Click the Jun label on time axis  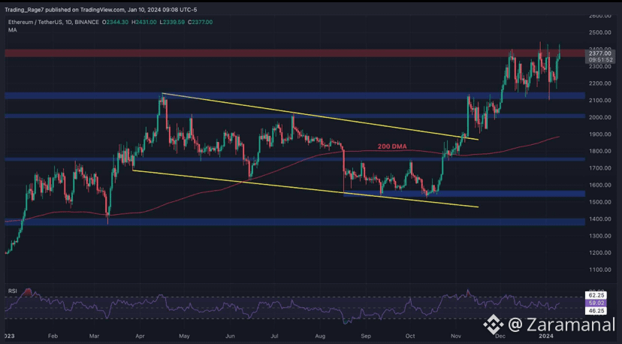230,336
